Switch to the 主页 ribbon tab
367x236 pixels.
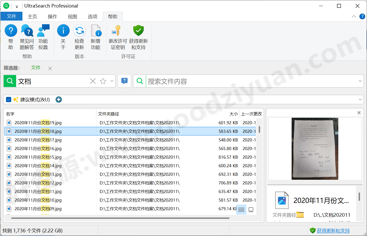(32, 16)
